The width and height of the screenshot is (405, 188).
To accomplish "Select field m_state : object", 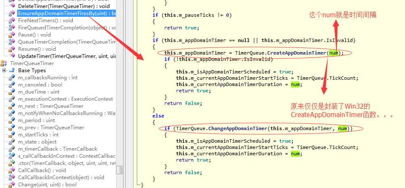I will click(x=37, y=142).
